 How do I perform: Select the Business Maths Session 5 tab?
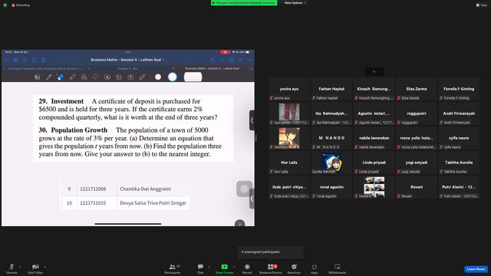point(213,68)
